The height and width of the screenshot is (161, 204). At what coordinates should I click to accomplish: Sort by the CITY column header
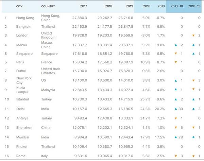point(19,6)
